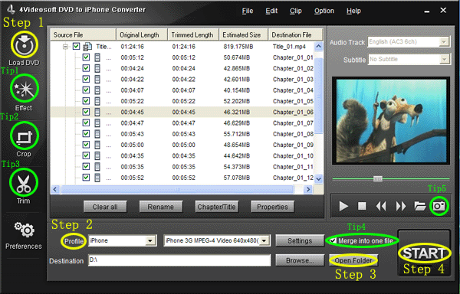Stop the preview playback
Viewport: 460px width, 294px height.
[362, 206]
